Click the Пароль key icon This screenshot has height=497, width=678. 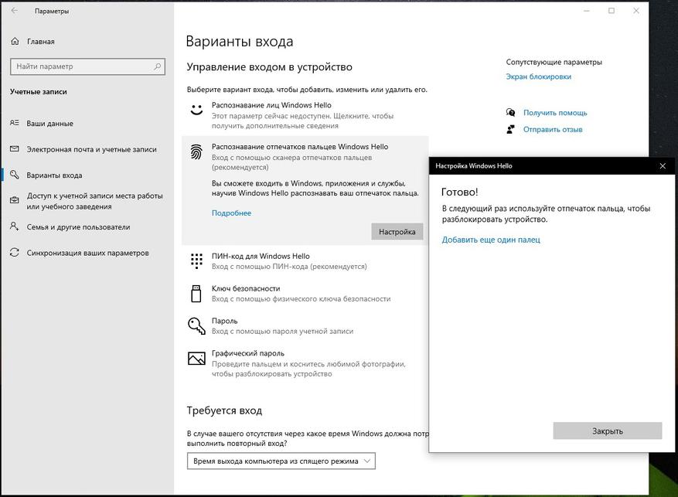(196, 325)
